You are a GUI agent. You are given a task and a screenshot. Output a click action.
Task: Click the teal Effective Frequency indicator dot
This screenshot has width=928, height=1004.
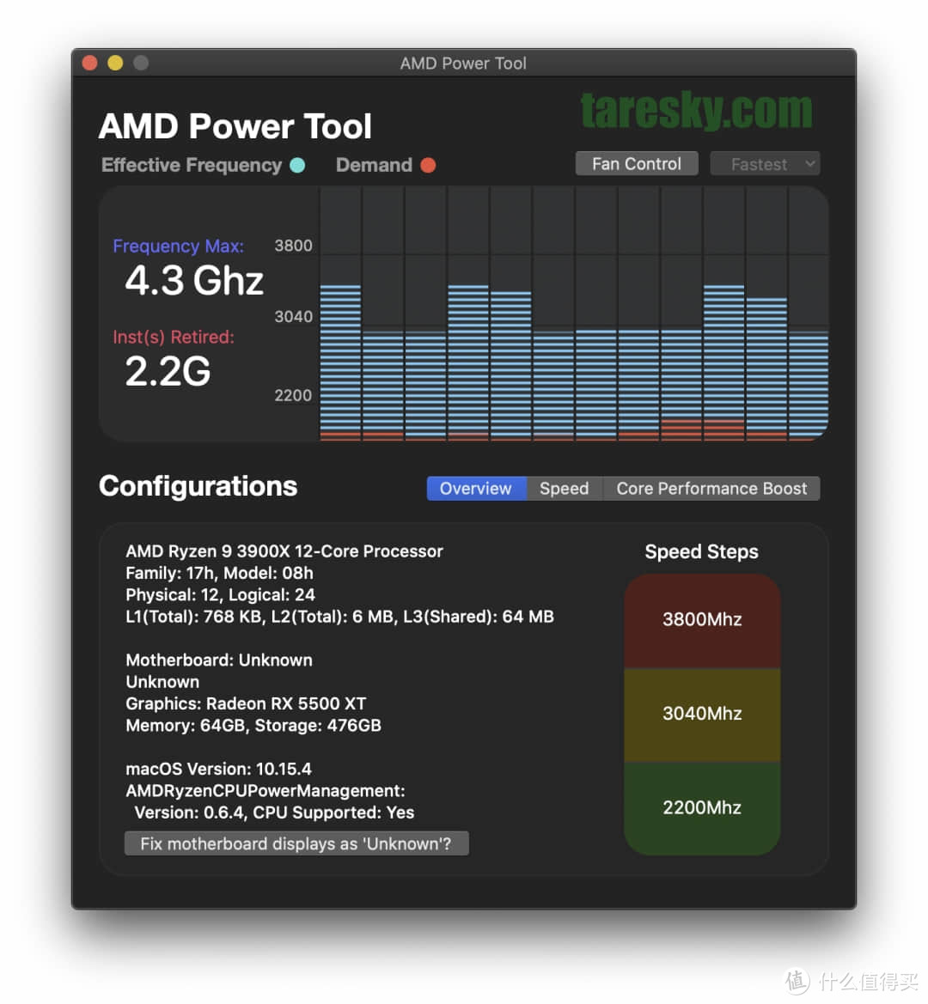296,165
